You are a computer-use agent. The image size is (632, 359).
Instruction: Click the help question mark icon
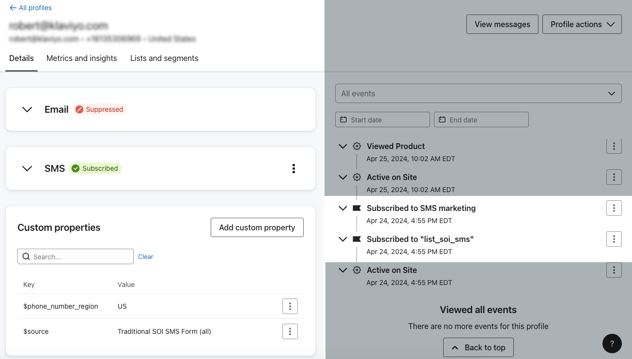612,344
